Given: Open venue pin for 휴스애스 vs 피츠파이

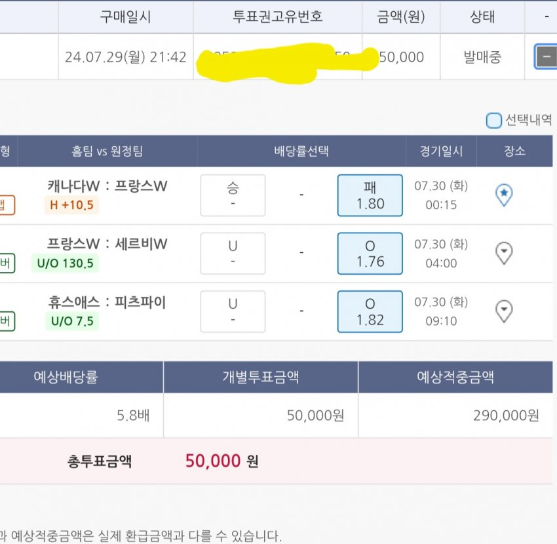Looking at the screenshot, I should pos(503,311).
